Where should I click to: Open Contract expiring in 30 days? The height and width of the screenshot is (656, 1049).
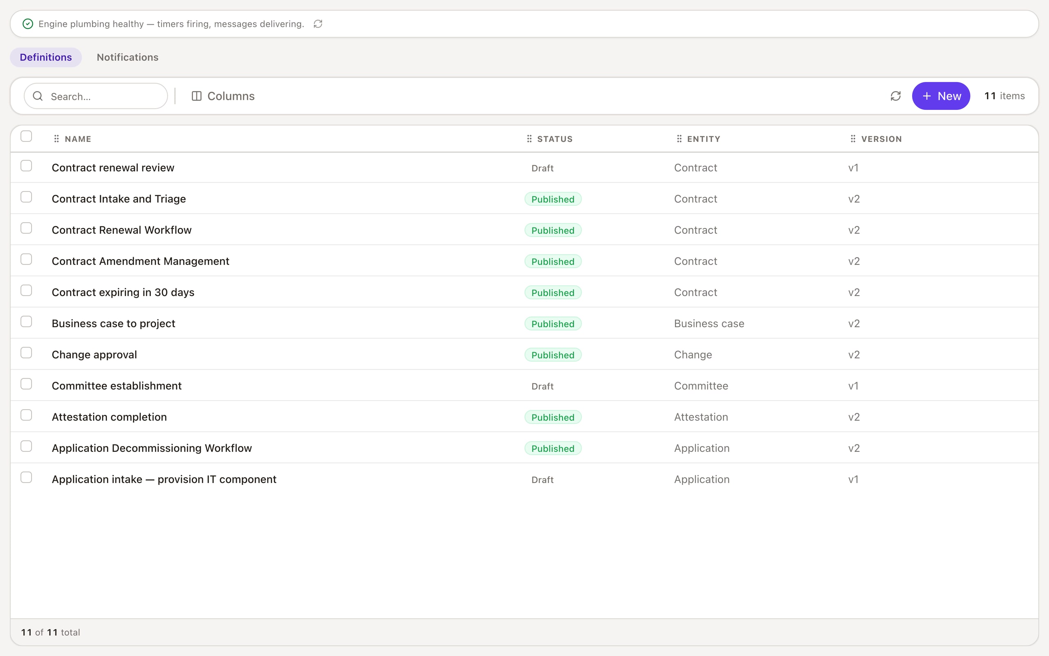point(123,292)
